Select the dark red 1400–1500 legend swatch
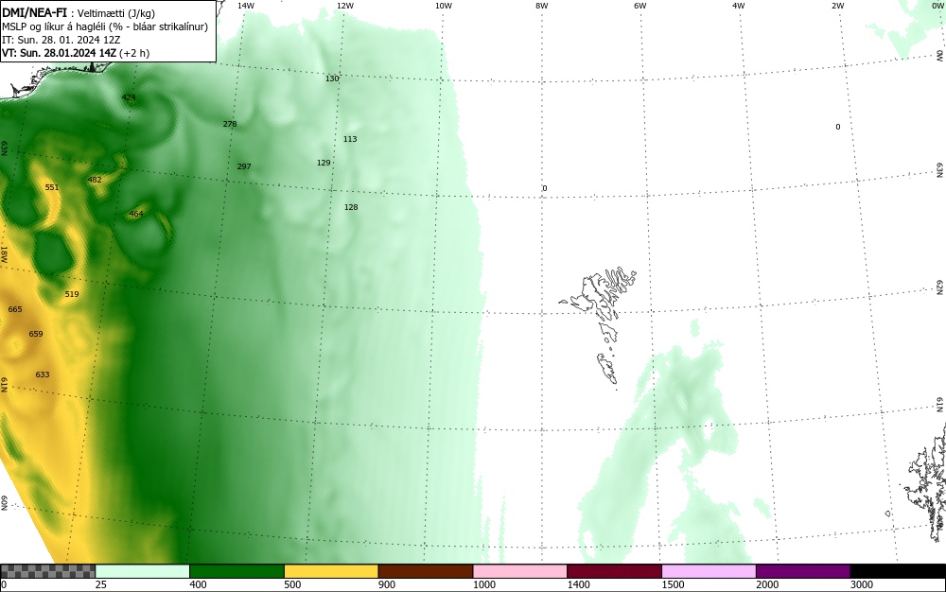Viewport: 946px width, 592px height. [614, 571]
